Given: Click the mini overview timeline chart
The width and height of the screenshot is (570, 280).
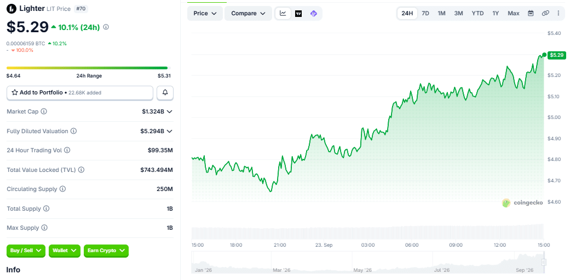Looking at the screenshot, I should 368,263.
